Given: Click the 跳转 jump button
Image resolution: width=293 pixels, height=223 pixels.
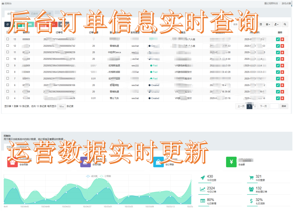Looking at the screenshot, I should click(284, 106).
